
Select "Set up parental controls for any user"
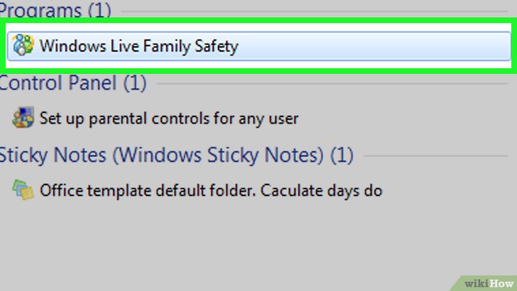pyautogui.click(x=168, y=119)
